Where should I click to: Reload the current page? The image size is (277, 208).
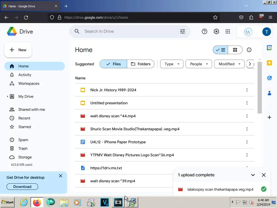[26, 18]
